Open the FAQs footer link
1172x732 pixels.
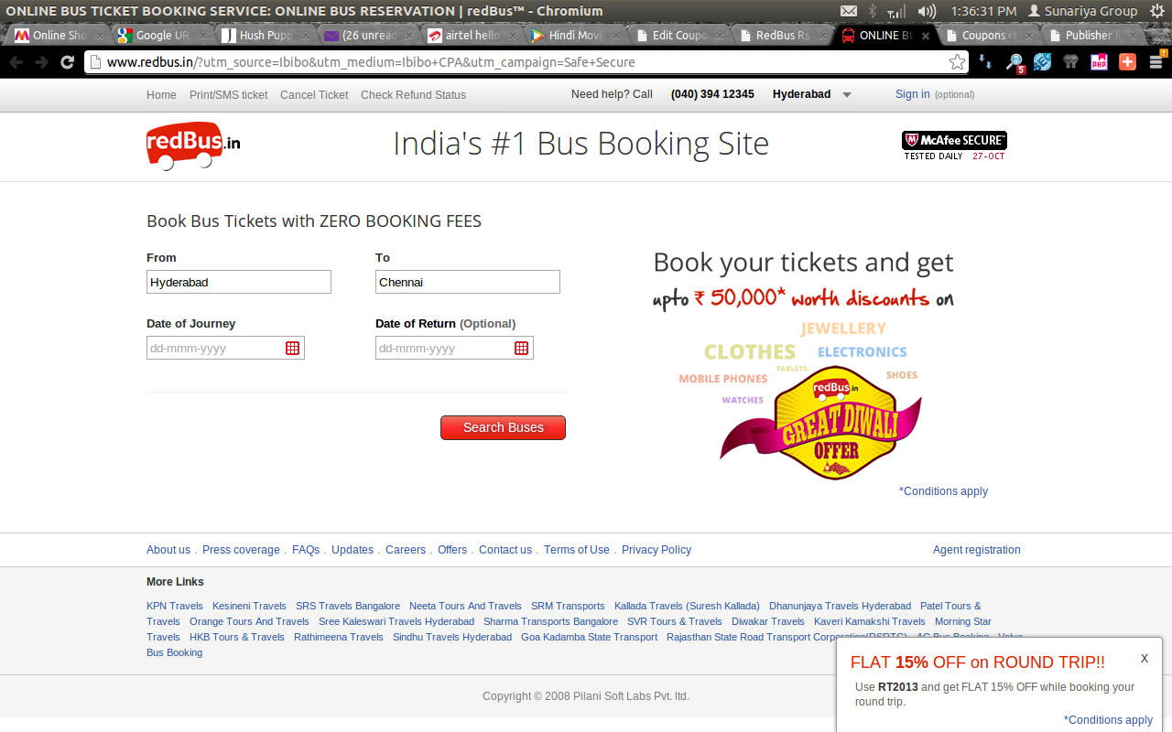click(306, 550)
